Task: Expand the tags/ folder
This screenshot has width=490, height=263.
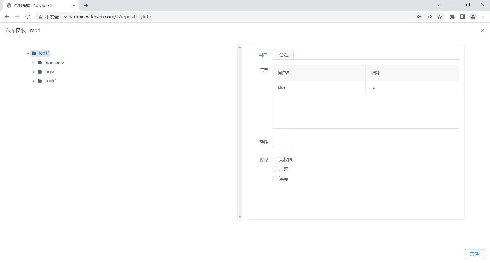Action: point(33,72)
